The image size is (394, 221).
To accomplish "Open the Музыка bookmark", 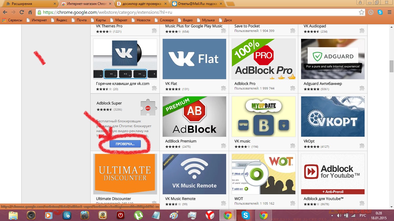I will pos(205,20).
